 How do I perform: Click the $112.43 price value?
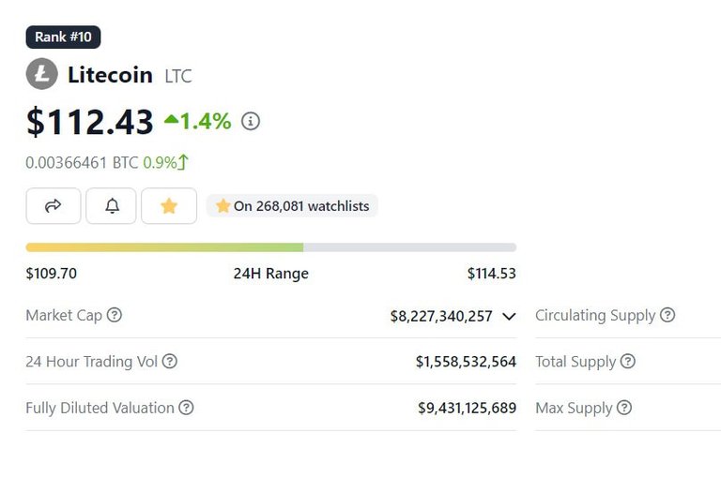click(x=90, y=122)
